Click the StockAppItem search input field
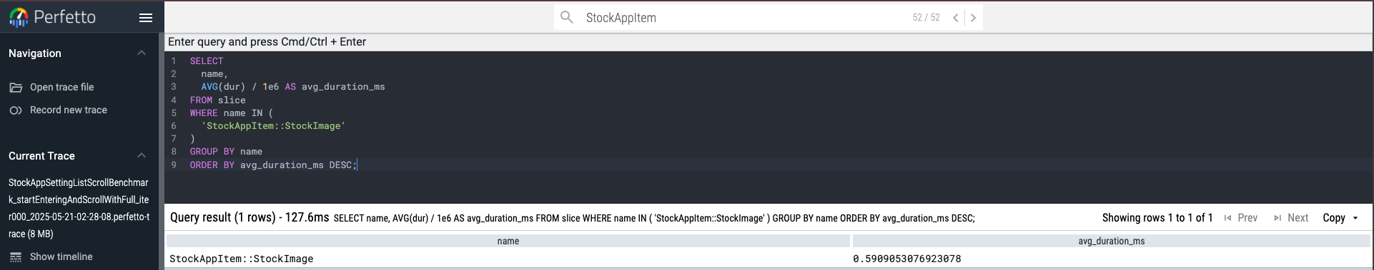 [743, 18]
